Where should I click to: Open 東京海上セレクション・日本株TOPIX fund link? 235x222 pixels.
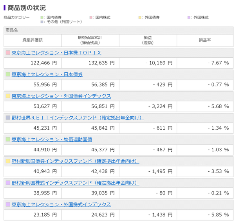coord(56,53)
